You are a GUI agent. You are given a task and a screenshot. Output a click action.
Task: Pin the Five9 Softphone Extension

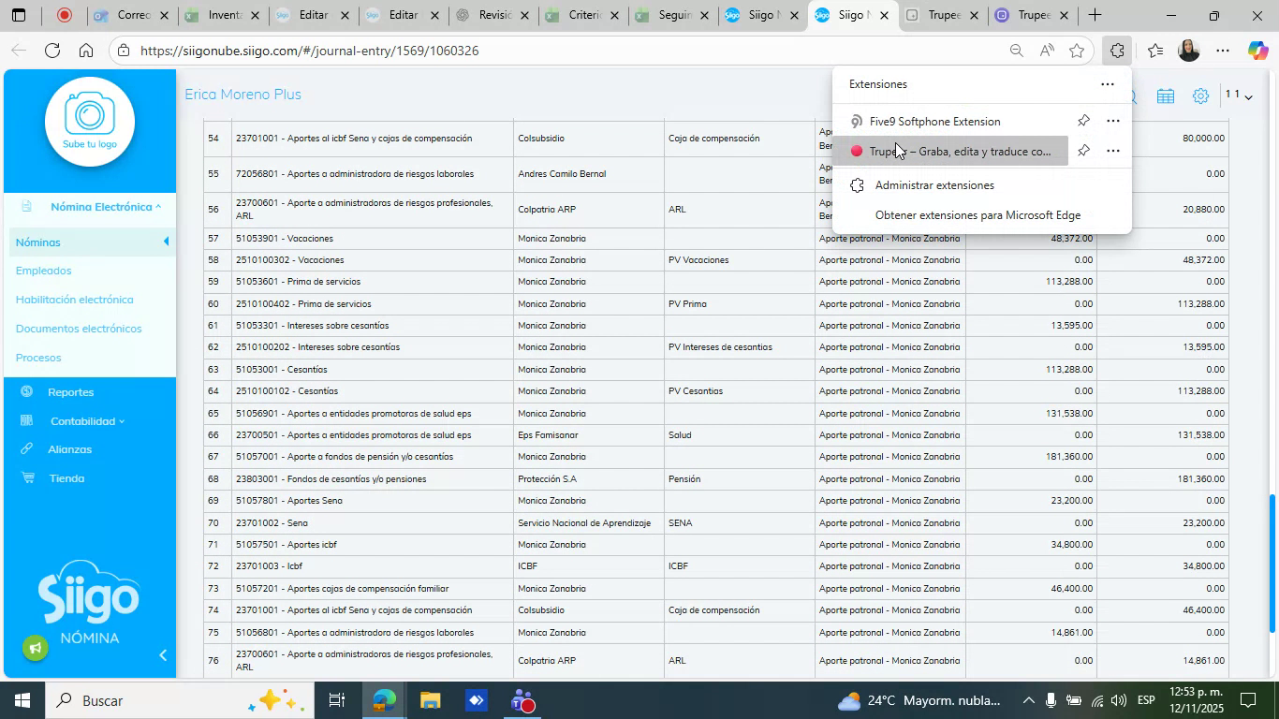coord(1083,121)
